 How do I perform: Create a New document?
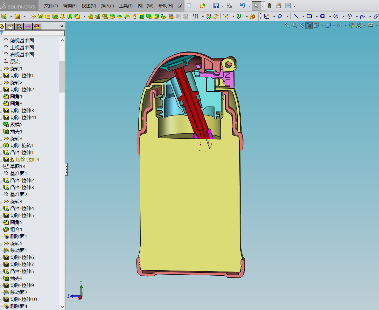tap(189, 6)
